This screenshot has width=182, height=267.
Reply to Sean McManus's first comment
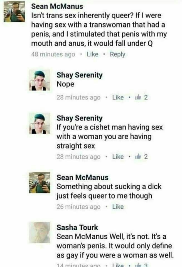tap(118, 55)
